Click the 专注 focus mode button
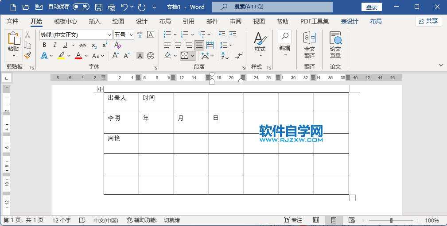Screen dimensions: 447x226 293,220
